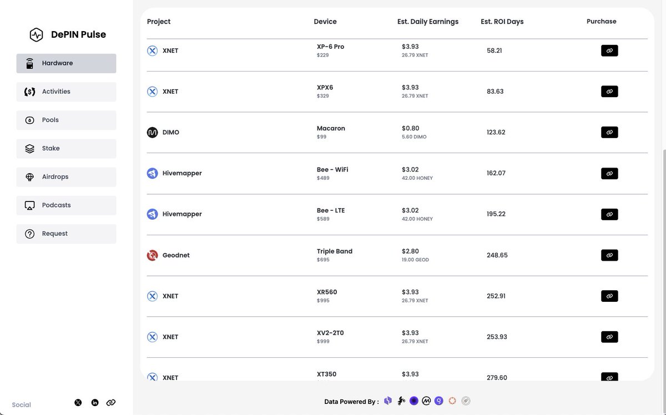Select the Geodnet project logo
The width and height of the screenshot is (666, 415).
point(152,255)
